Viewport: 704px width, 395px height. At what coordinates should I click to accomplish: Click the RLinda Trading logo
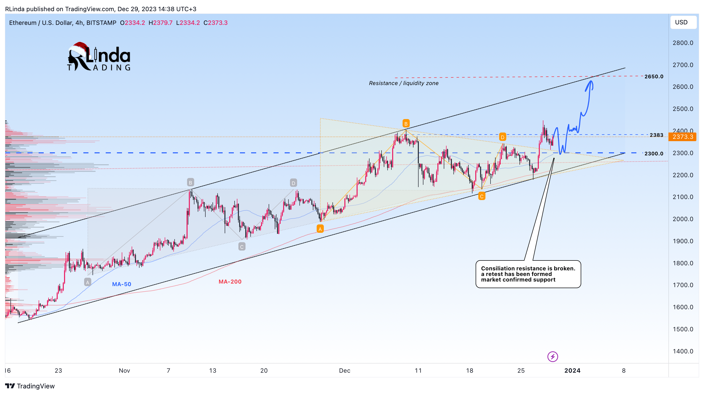pos(99,57)
